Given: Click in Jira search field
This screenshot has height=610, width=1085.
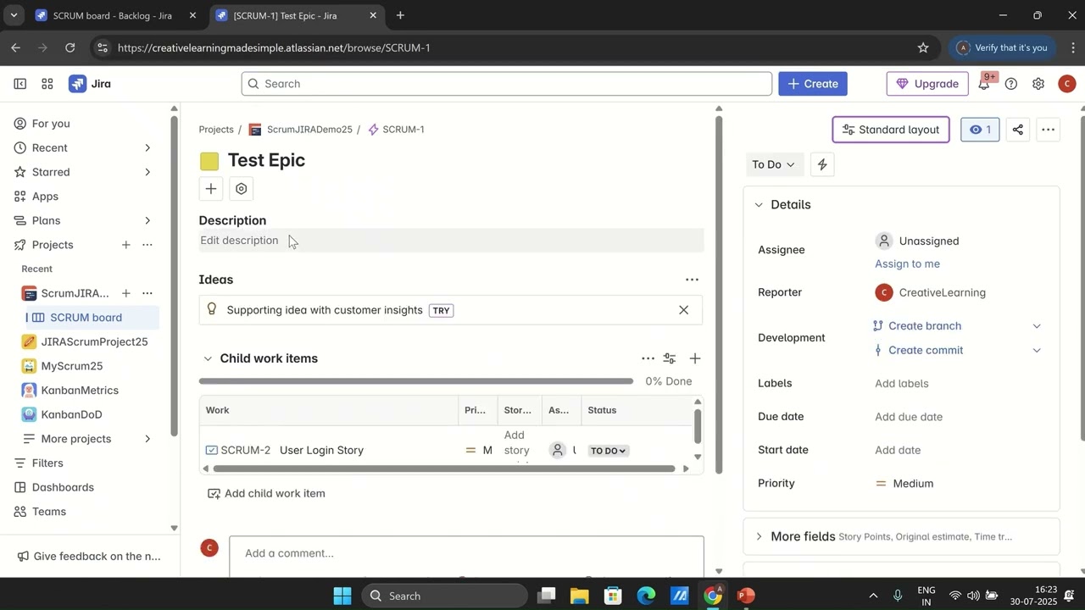Looking at the screenshot, I should pyautogui.click(x=507, y=84).
